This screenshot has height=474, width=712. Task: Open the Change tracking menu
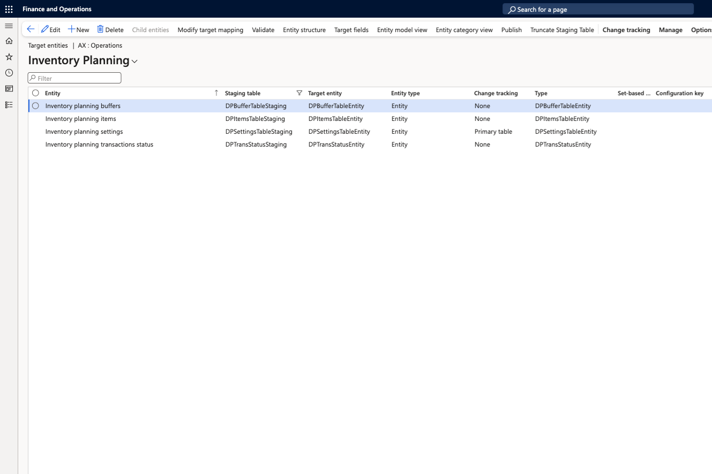pos(626,30)
